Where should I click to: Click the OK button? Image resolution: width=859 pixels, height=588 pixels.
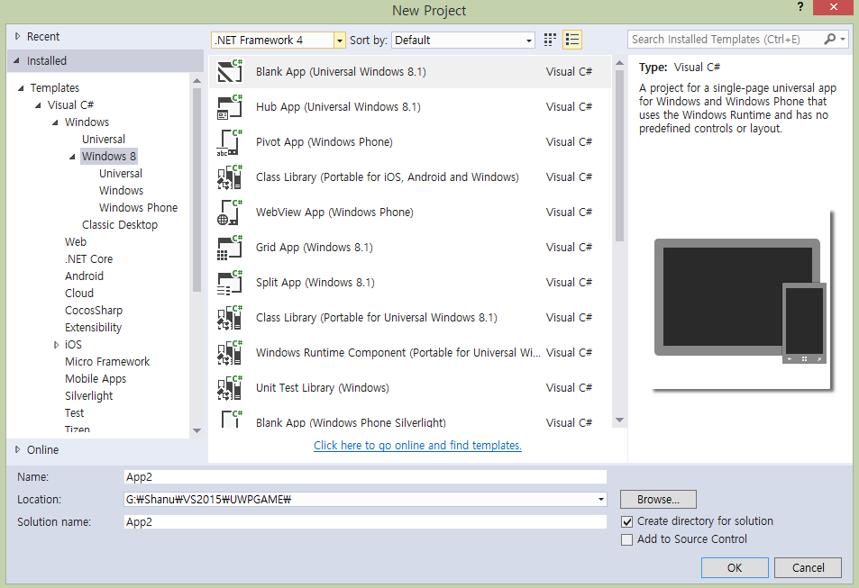click(735, 568)
